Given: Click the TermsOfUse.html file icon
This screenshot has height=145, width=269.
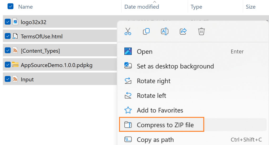Looking at the screenshot, I should pyautogui.click(x=16, y=36).
